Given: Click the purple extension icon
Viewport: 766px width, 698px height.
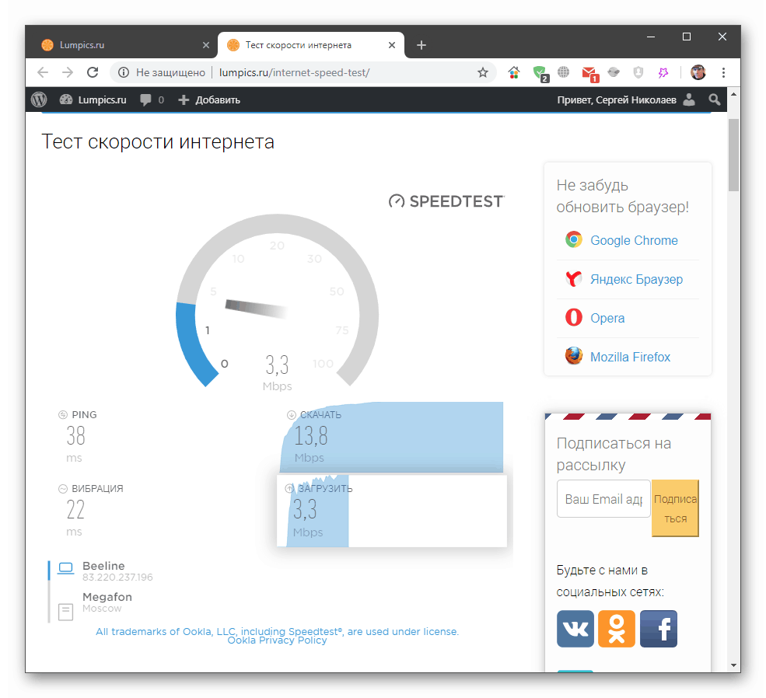Looking at the screenshot, I should coord(663,73).
